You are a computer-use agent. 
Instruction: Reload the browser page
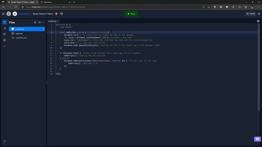[x=16, y=7]
